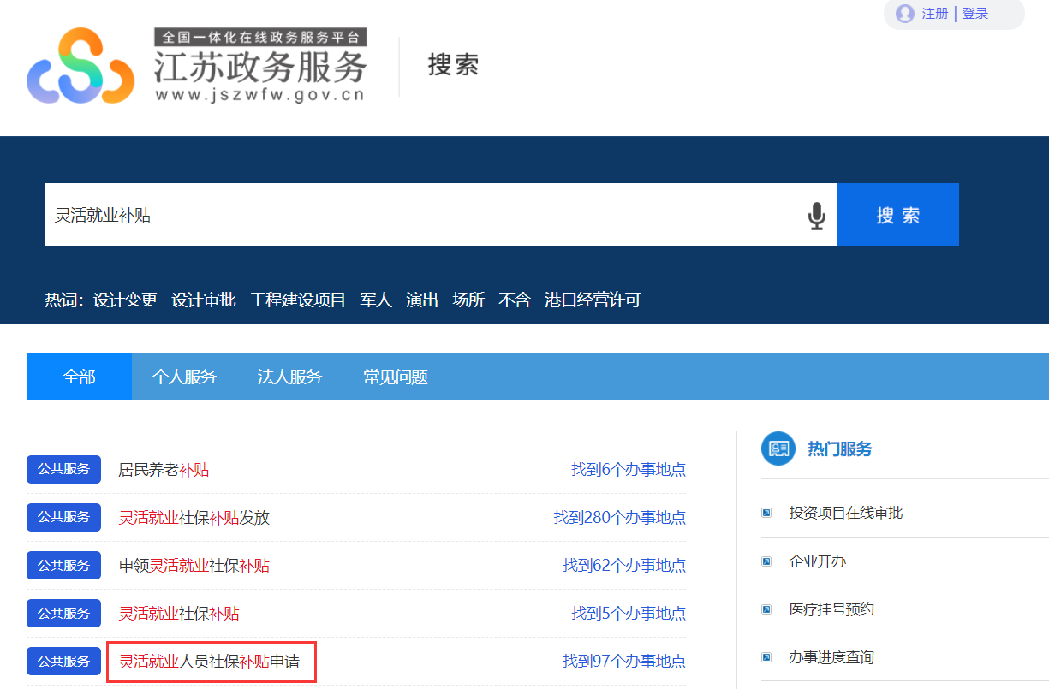The image size is (1049, 689).
Task: Click the voice search microphone icon
Action: 818,214
